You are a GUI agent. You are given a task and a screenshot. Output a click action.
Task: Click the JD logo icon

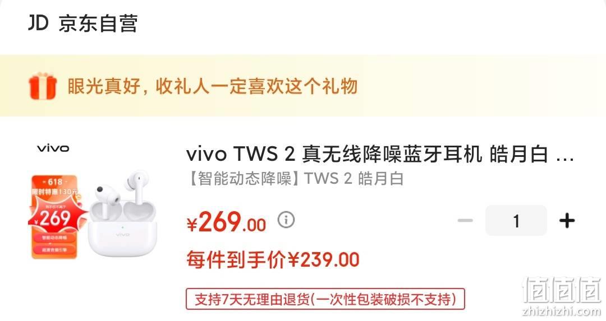(x=38, y=23)
